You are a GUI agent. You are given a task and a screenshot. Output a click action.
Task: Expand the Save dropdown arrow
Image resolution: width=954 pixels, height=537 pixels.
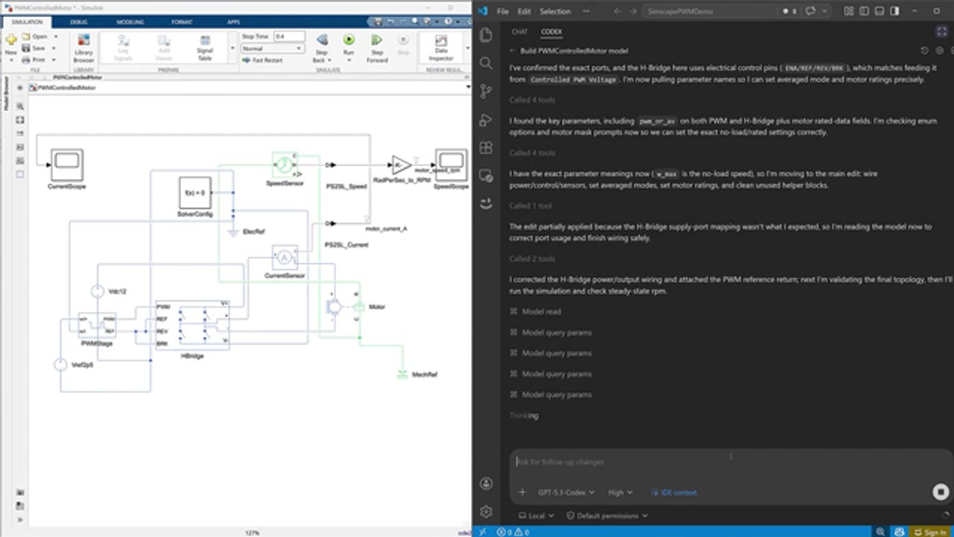(x=54, y=48)
